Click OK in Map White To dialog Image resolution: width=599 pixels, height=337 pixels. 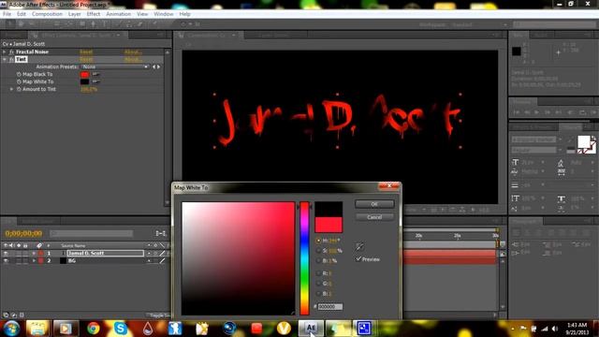(x=374, y=204)
